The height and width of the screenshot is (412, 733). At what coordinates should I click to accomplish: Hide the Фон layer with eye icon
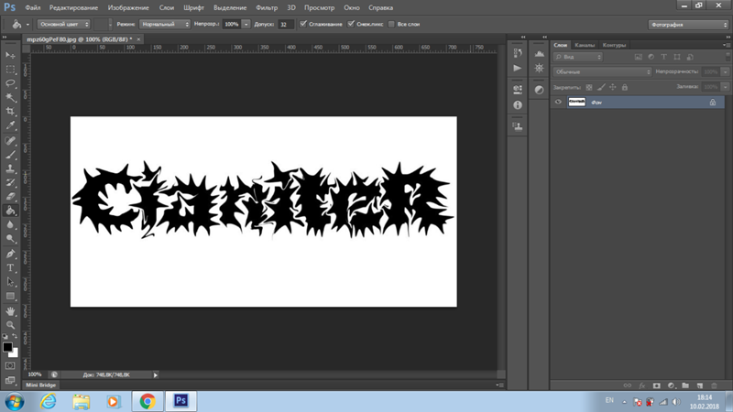pyautogui.click(x=558, y=102)
